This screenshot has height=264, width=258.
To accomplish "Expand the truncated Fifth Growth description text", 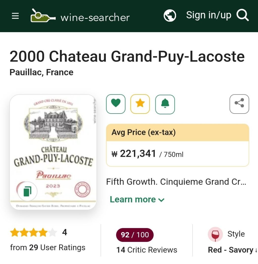I will (176, 182).
